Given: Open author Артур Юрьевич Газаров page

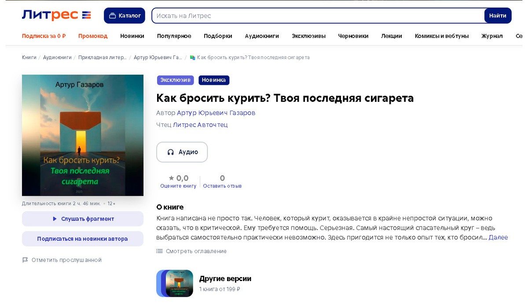Looking at the screenshot, I should 216,113.
